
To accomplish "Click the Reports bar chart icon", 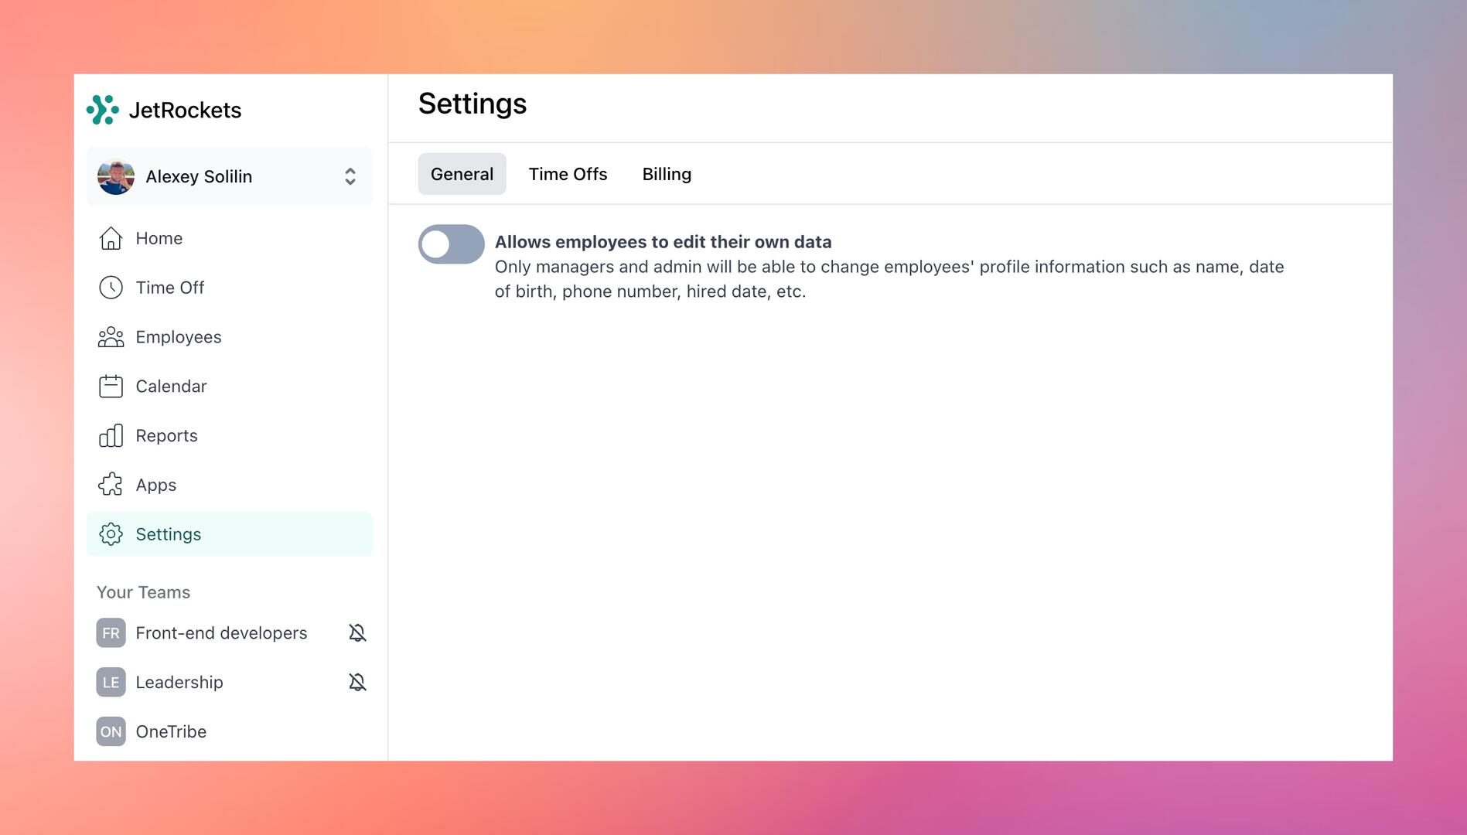I will pyautogui.click(x=111, y=435).
